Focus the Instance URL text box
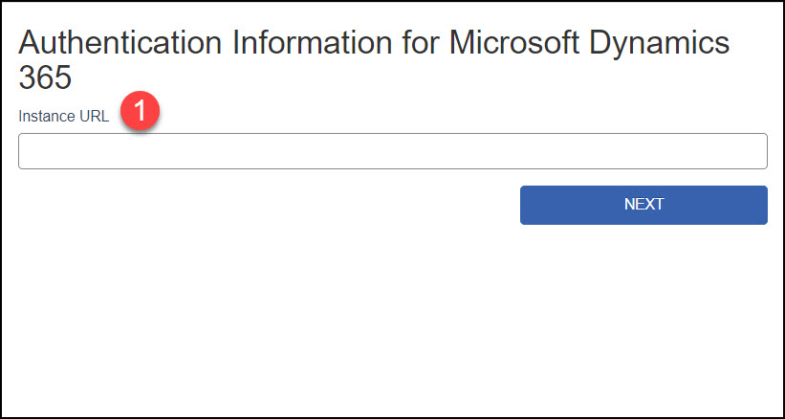 point(392,151)
